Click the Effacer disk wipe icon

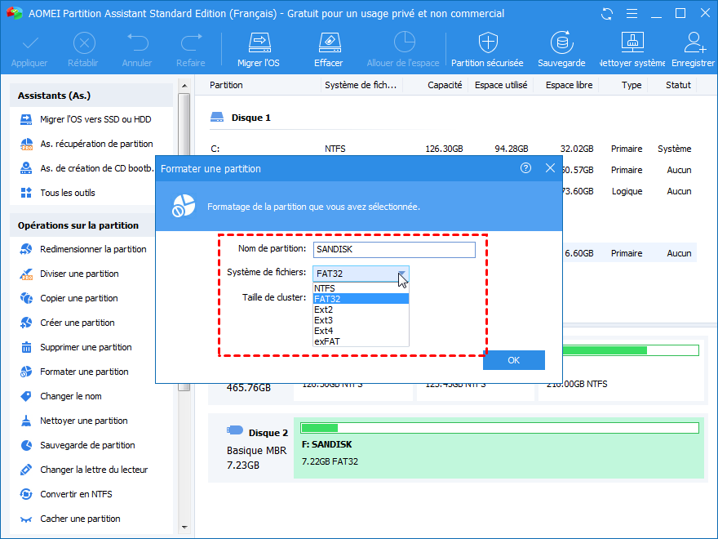328,43
